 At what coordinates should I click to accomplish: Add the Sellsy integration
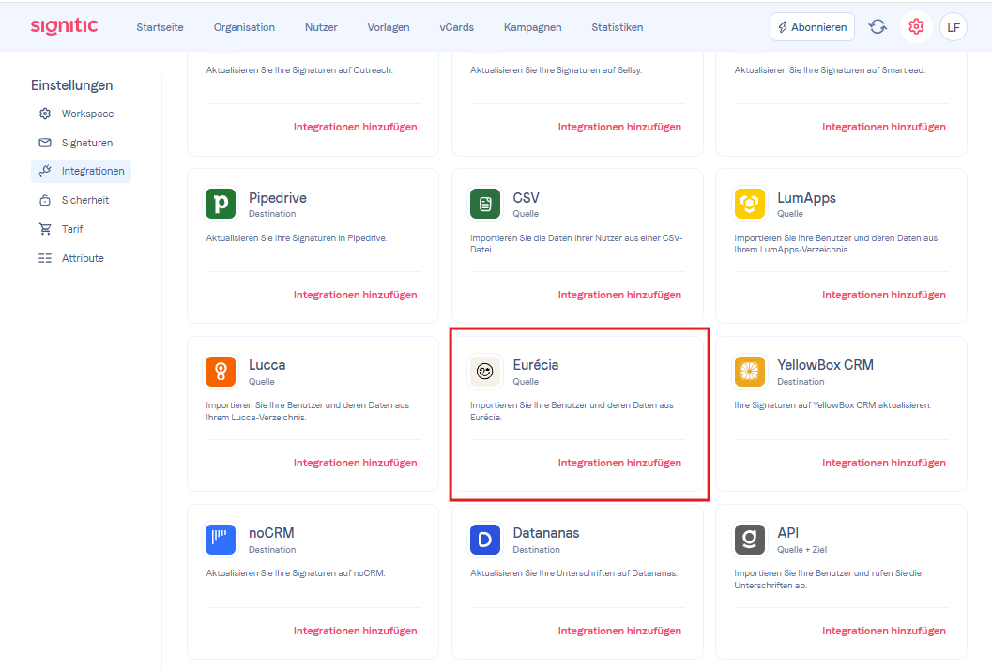(x=619, y=127)
